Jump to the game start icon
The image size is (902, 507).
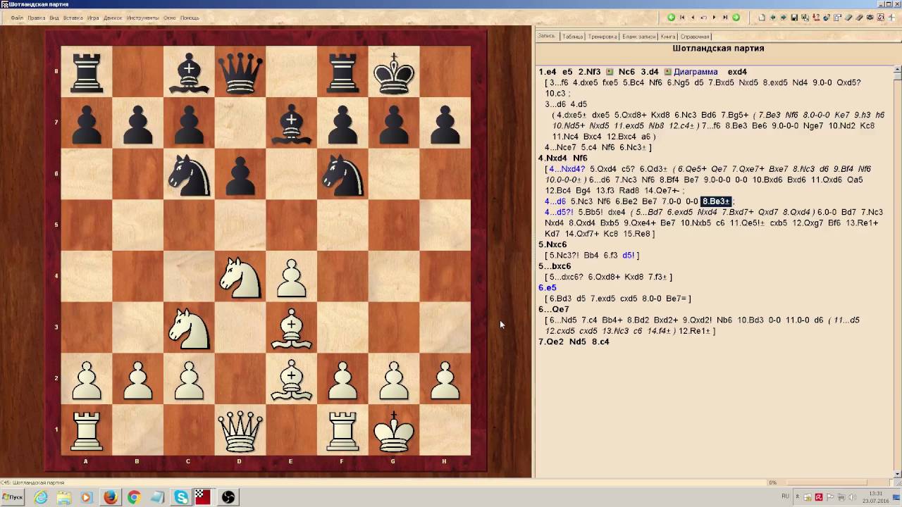[682, 18]
